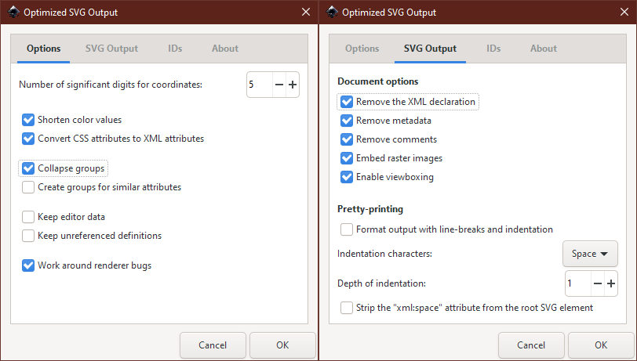637x361 pixels.
Task: Decrease significant digits with minus button
Action: coord(278,85)
